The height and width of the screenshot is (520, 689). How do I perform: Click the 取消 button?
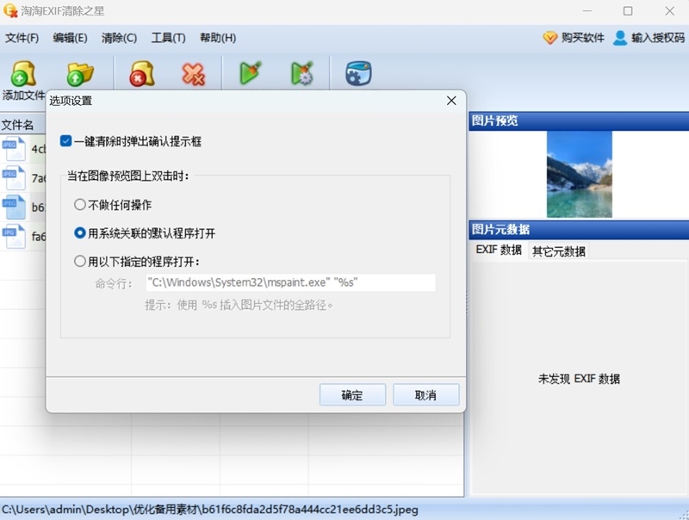[x=425, y=395]
